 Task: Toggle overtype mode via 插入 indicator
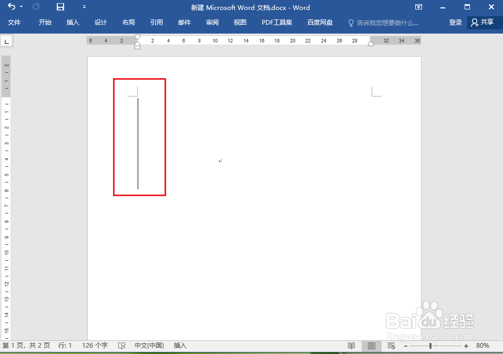point(180,346)
